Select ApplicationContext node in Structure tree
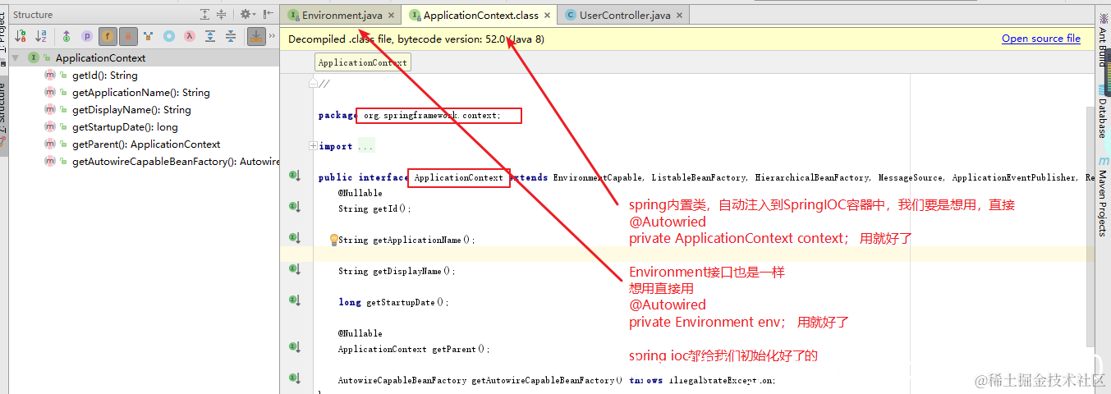This screenshot has height=394, width=1111. click(x=100, y=58)
